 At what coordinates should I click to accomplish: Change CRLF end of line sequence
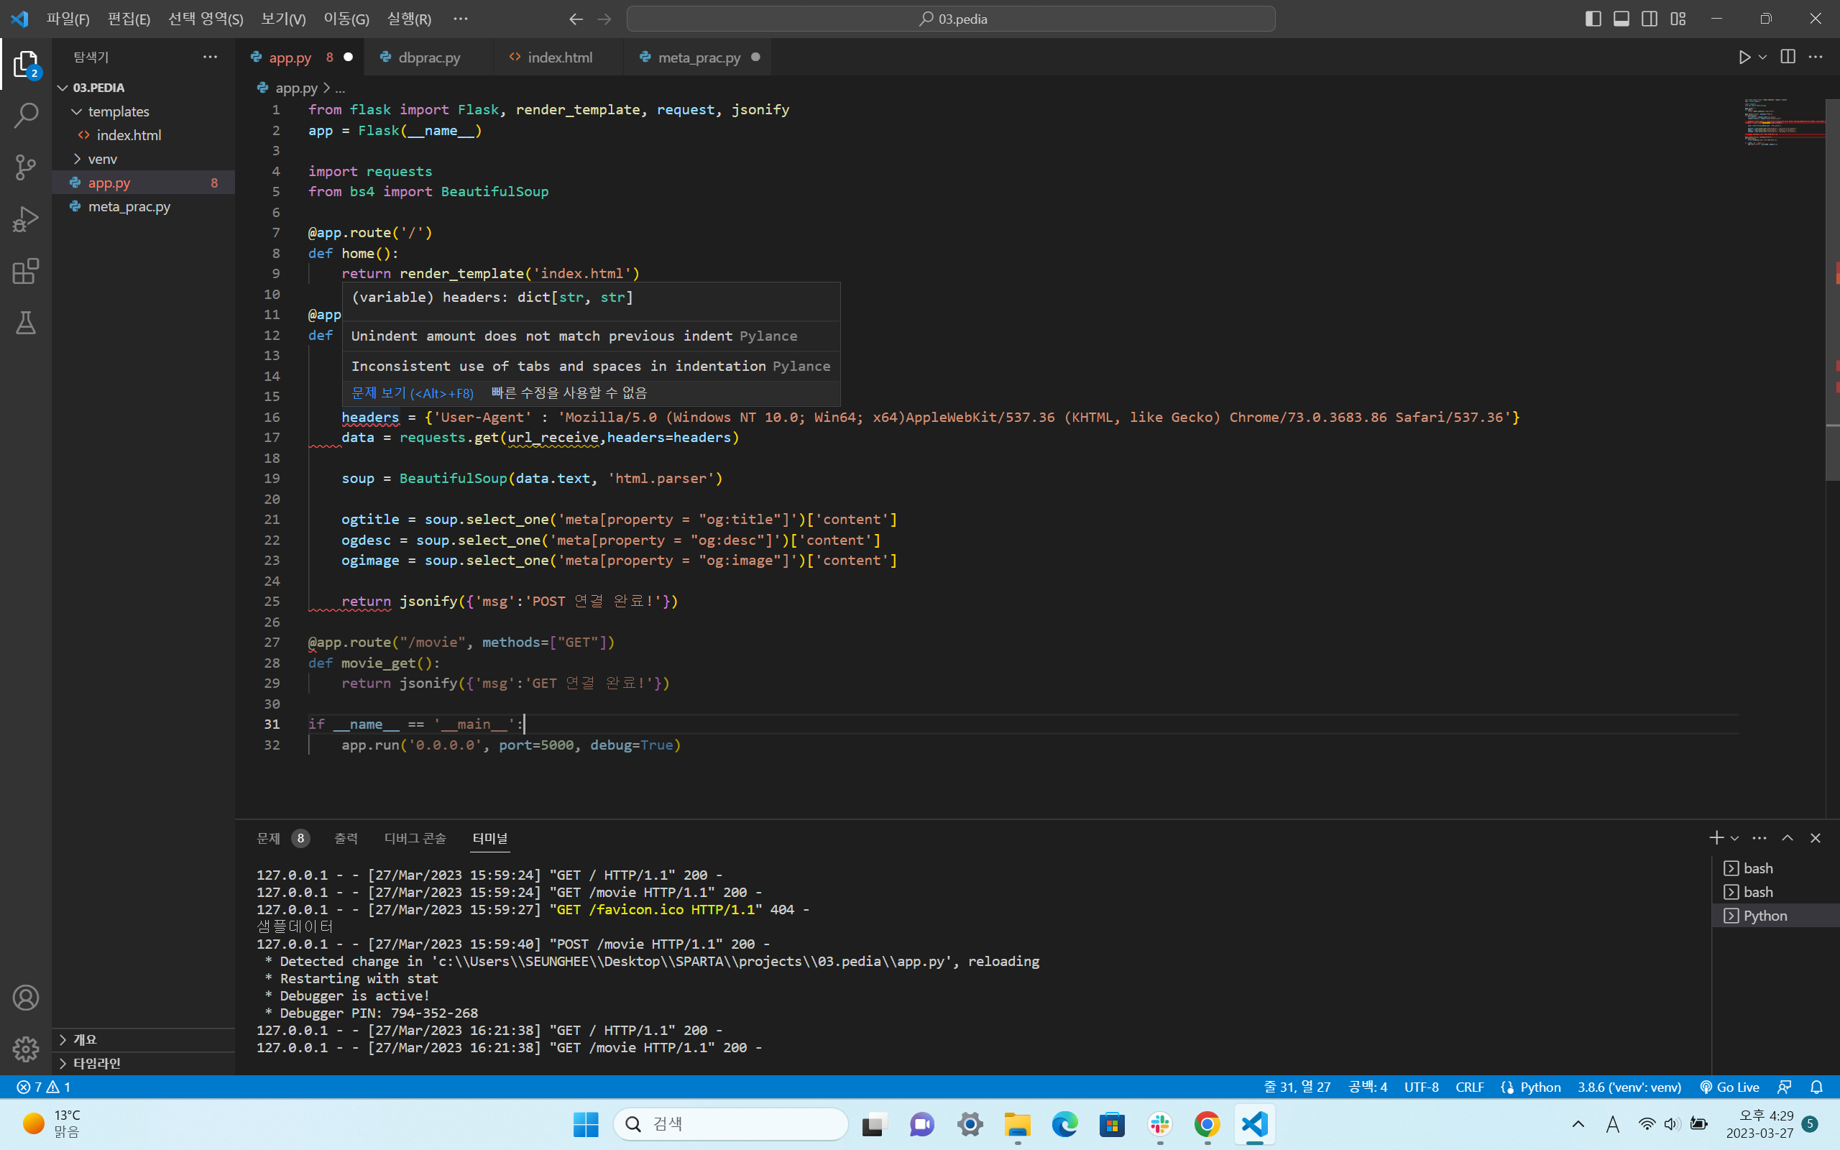(x=1469, y=1087)
